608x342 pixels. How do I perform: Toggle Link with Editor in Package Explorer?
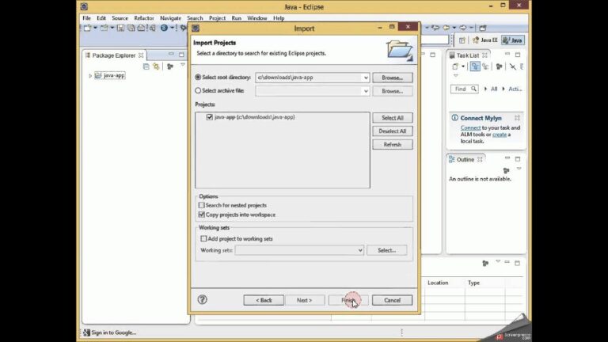tap(156, 66)
